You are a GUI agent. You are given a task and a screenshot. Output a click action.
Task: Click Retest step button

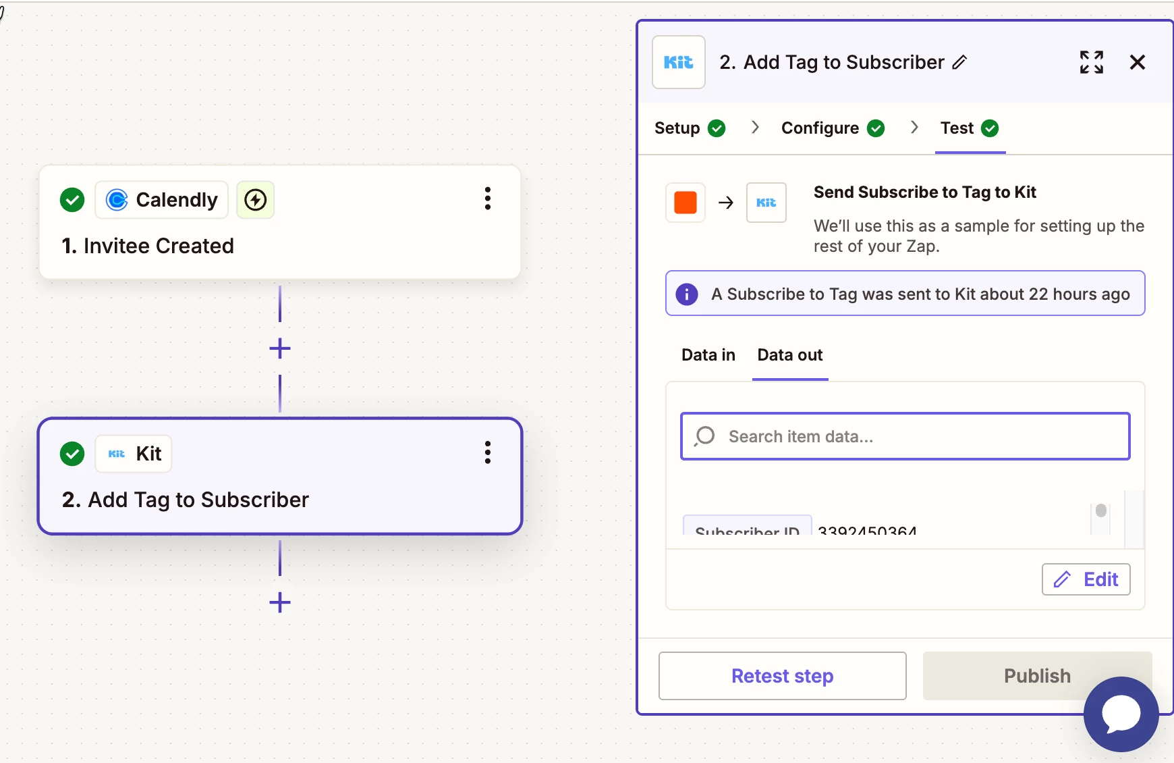pos(783,676)
